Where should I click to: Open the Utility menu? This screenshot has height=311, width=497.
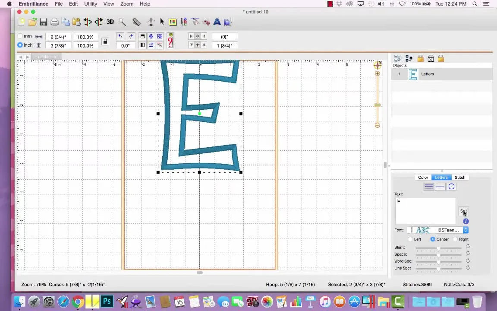pyautogui.click(x=90, y=4)
